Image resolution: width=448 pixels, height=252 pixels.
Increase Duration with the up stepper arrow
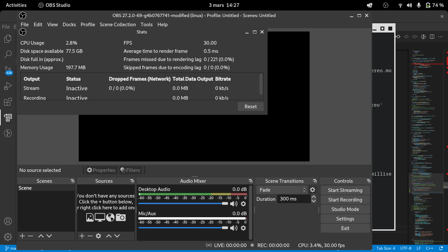[x=314, y=197]
